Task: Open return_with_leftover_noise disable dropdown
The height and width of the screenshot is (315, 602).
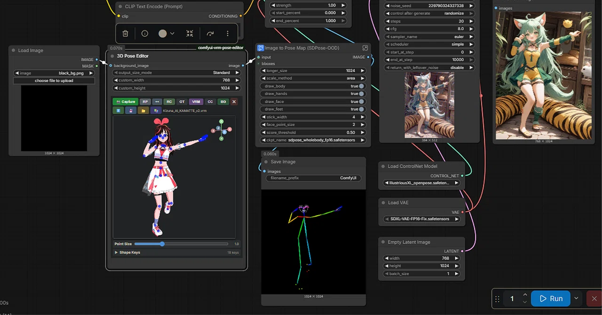Action: 429,68
